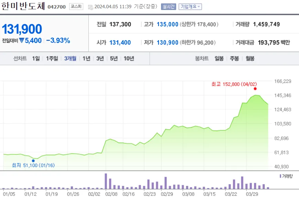The height and width of the screenshot is (200, 299).
Task: Select the 10년 line chart tab
Action: pos(129,58)
